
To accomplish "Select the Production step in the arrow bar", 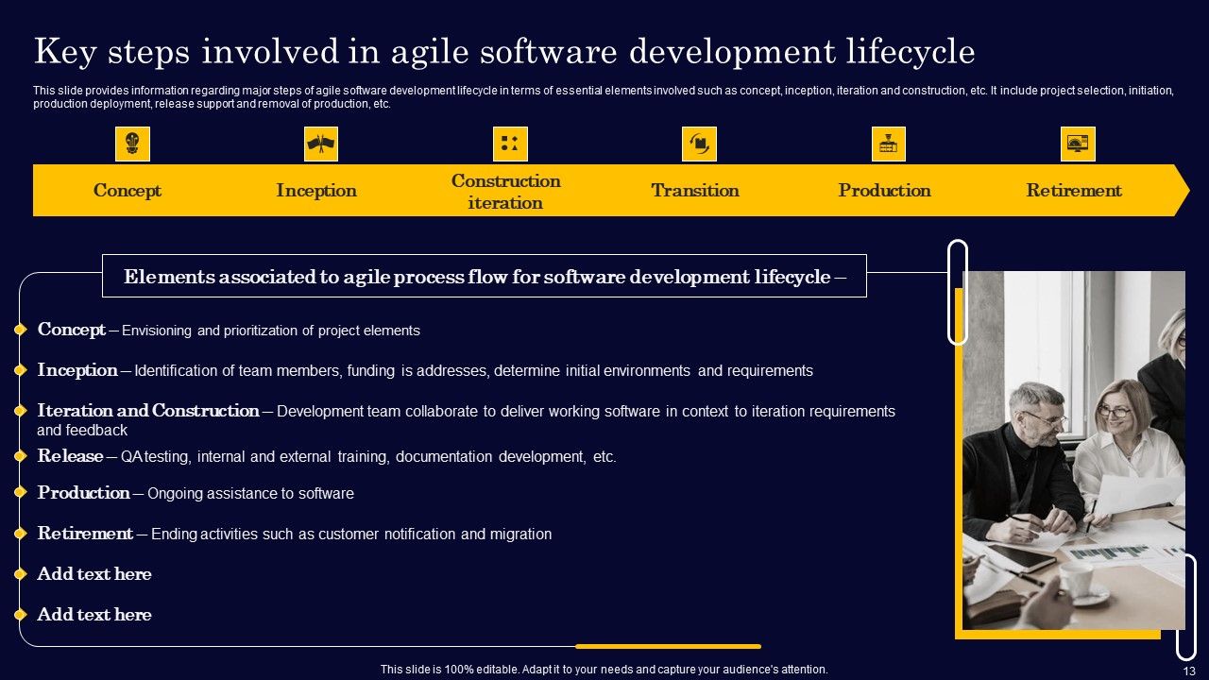I will [x=884, y=191].
